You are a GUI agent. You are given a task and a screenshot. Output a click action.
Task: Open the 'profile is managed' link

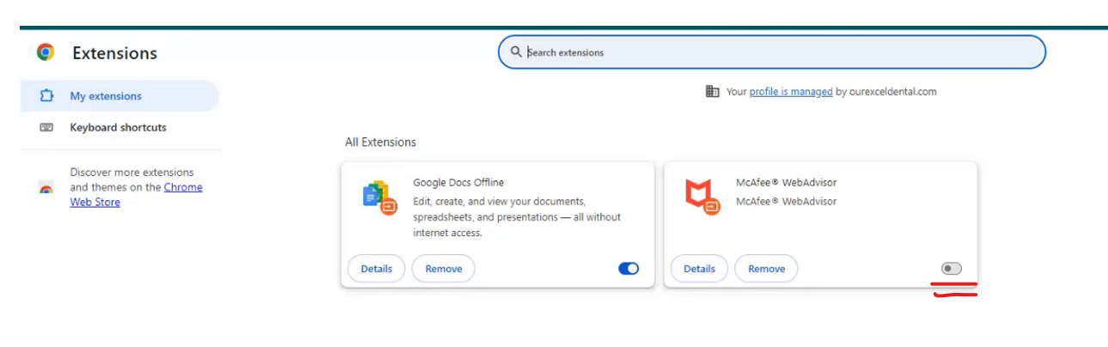[x=791, y=91]
